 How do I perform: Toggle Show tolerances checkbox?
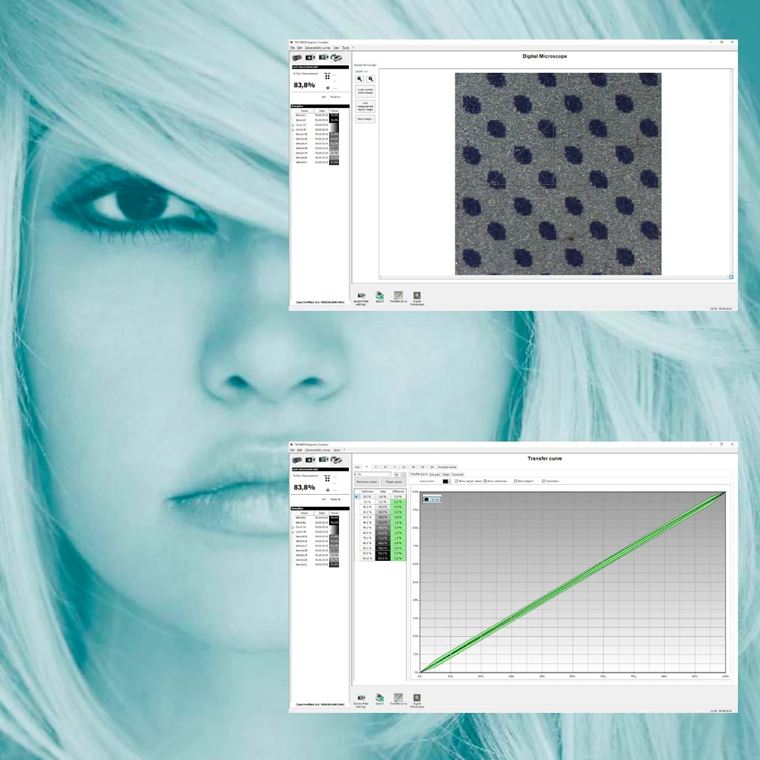tap(485, 481)
